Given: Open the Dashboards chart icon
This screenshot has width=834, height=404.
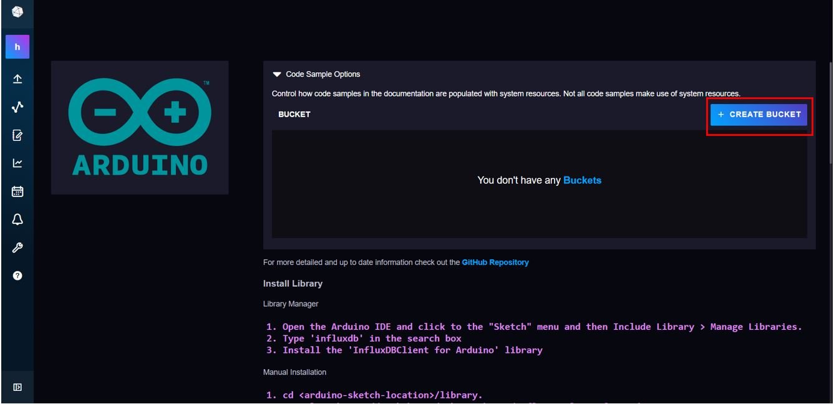Looking at the screenshot, I should pyautogui.click(x=17, y=163).
